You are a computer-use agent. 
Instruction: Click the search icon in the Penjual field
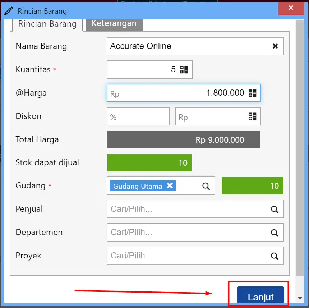pos(275,209)
